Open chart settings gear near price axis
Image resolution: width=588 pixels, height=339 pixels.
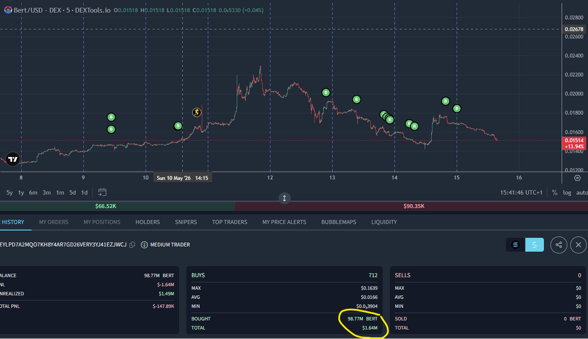(x=578, y=178)
